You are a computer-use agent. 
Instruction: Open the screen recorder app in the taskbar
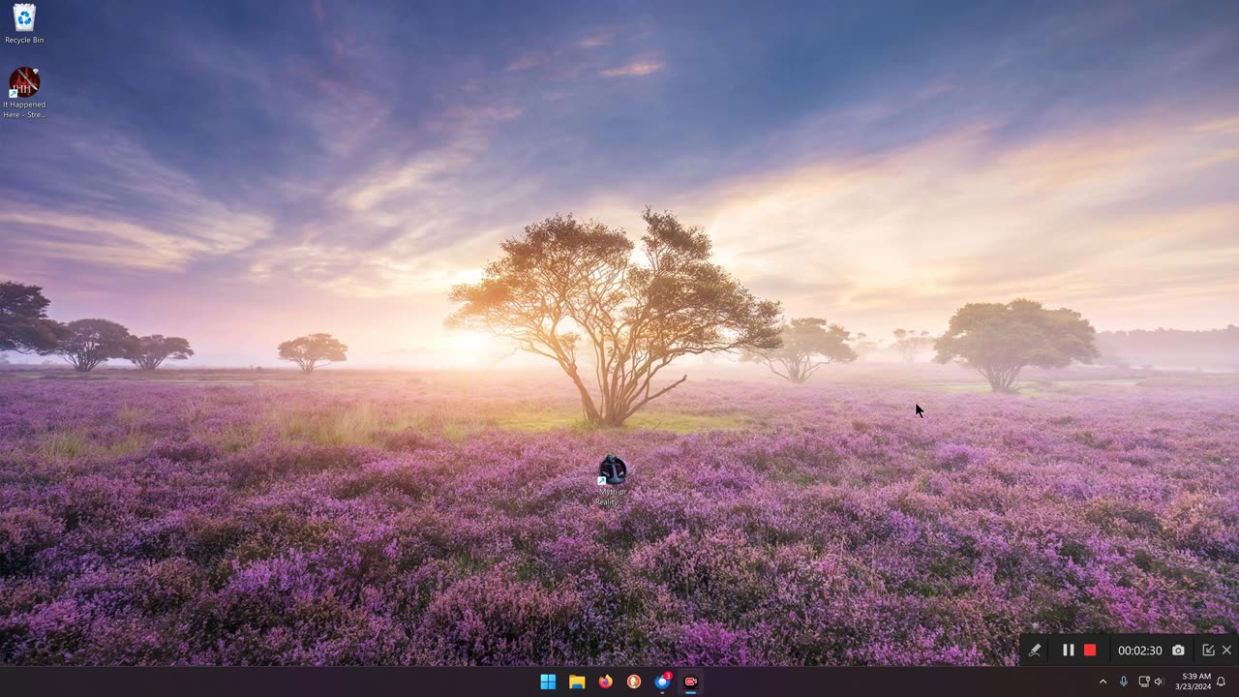click(691, 682)
